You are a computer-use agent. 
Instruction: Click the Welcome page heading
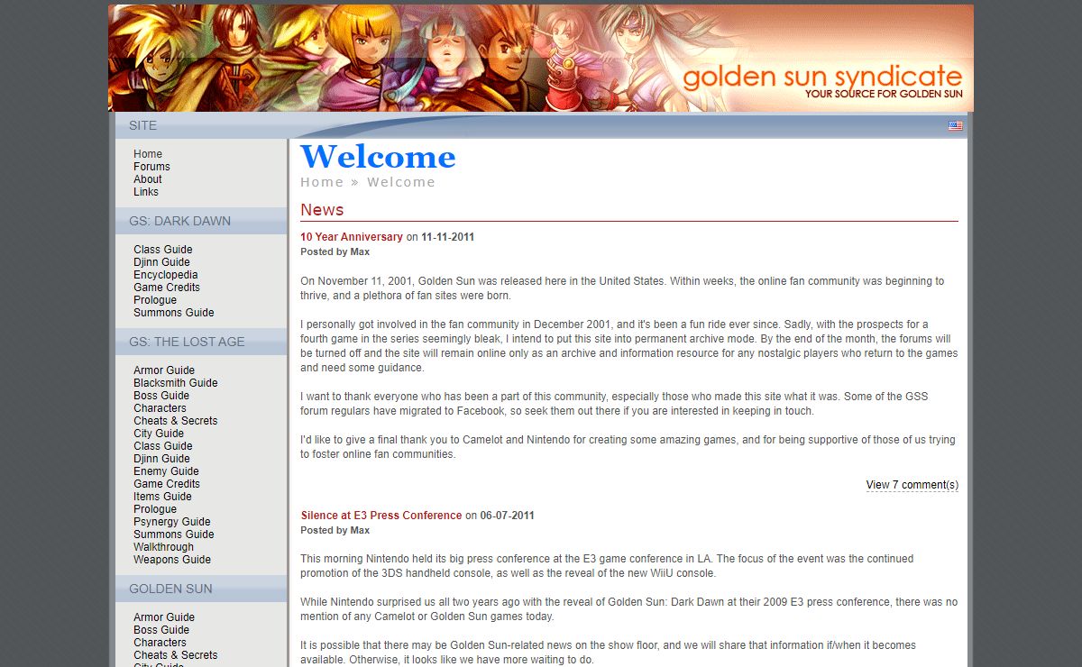[378, 157]
